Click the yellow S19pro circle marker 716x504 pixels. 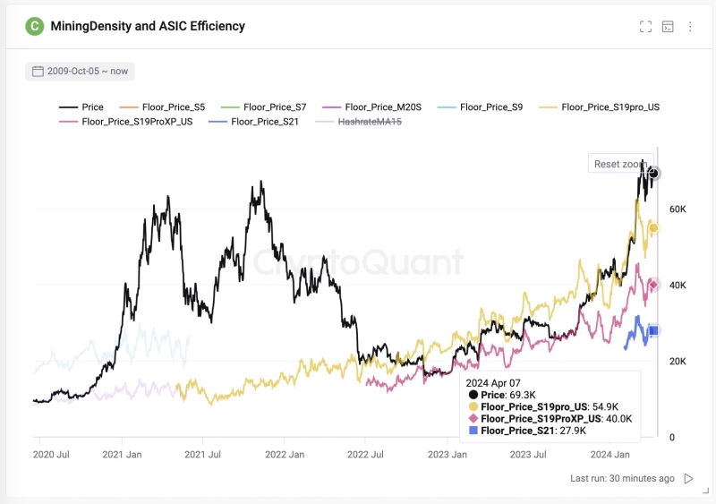[653, 228]
